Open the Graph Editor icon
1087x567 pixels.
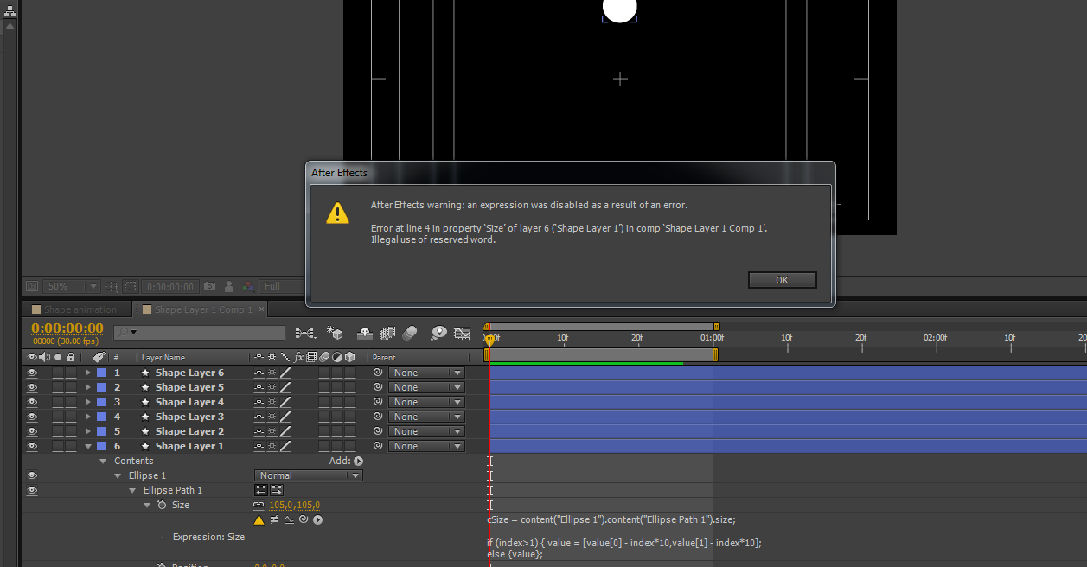(x=463, y=333)
